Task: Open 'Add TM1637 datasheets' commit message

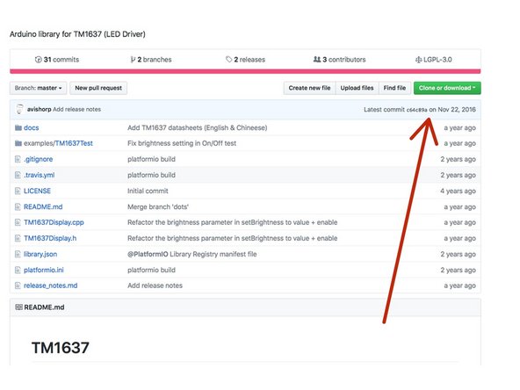Action: (198, 127)
